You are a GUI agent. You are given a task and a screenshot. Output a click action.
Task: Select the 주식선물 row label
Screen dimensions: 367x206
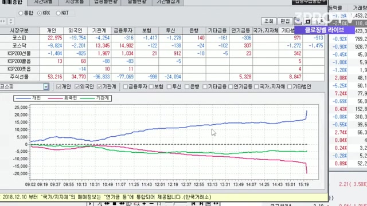19,77
